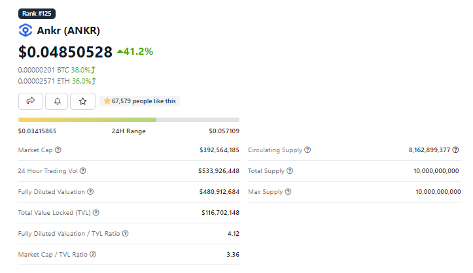
Task: Open the Max Supply info icon
Action: (288, 191)
